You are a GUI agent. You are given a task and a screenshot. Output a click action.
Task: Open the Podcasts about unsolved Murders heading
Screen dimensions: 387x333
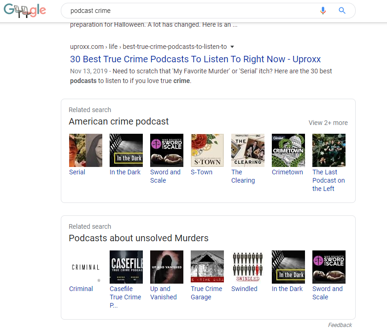coord(139,238)
